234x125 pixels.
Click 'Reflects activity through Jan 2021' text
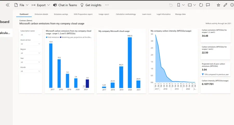click(218, 23)
